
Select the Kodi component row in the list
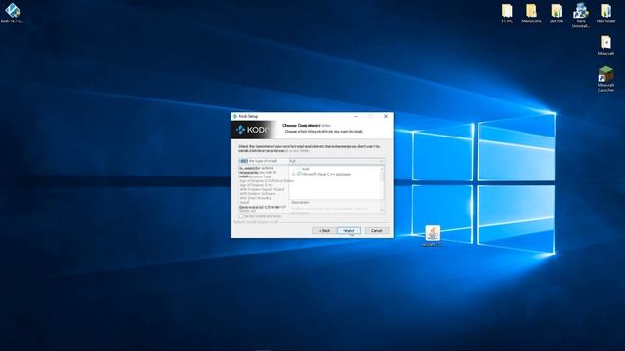306,169
